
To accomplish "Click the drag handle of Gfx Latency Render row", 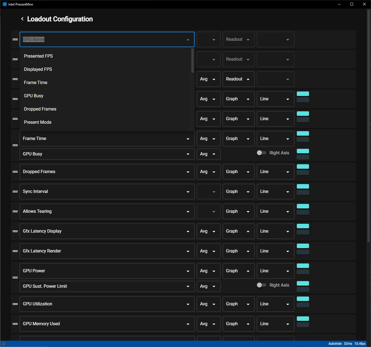I will (15, 251).
